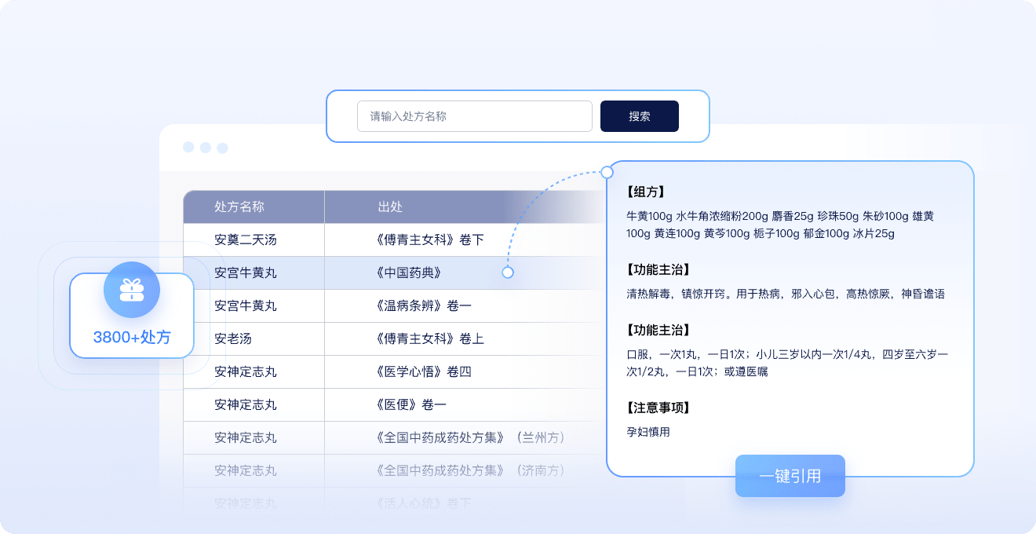Select the 《医便》卷一 source cell
Viewport: 1036px width, 534px height.
tap(412, 405)
